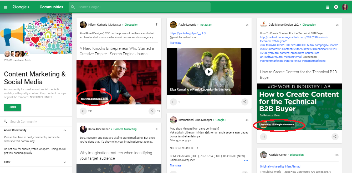Click the Search Community magnifier icon
This screenshot has width=352, height=173.
click(x=6, y=121)
